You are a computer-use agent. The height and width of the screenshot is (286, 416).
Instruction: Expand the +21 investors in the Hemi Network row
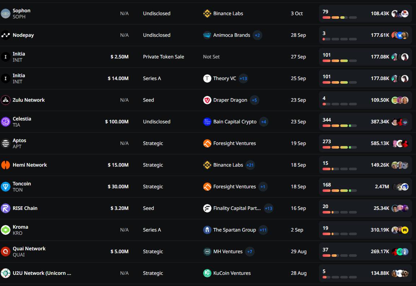point(250,165)
